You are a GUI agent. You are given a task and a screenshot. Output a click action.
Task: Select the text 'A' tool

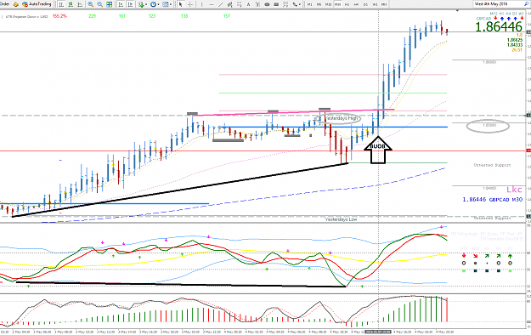(x=248, y=4)
